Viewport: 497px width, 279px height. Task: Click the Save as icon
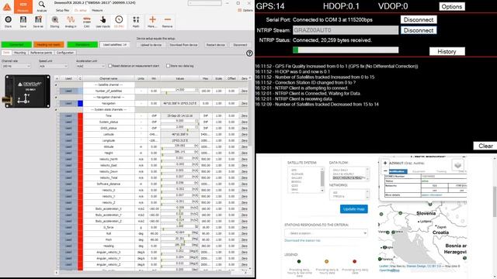coord(38,20)
